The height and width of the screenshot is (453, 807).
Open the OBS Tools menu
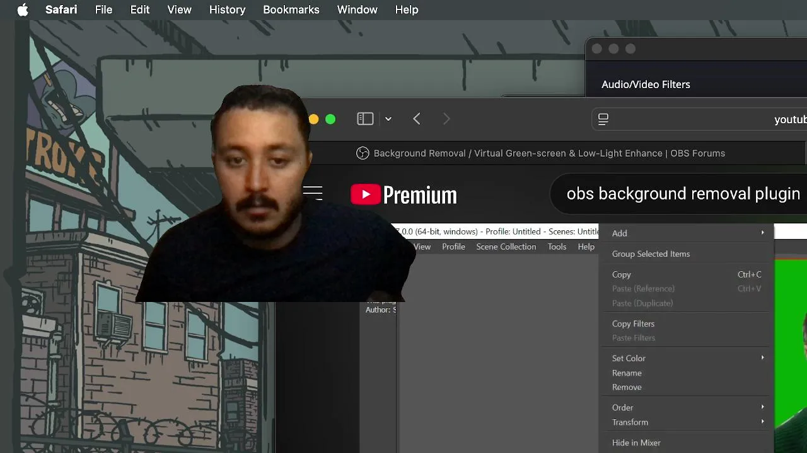(x=557, y=247)
